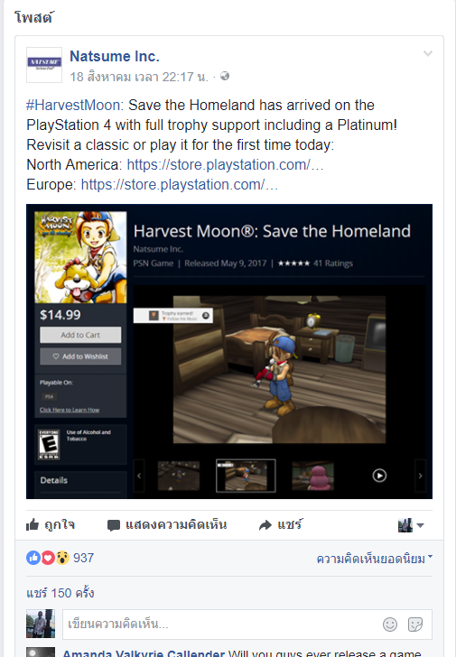This screenshot has width=456, height=657.
Task: Click the love heart reaction icon
Action: 48,558
